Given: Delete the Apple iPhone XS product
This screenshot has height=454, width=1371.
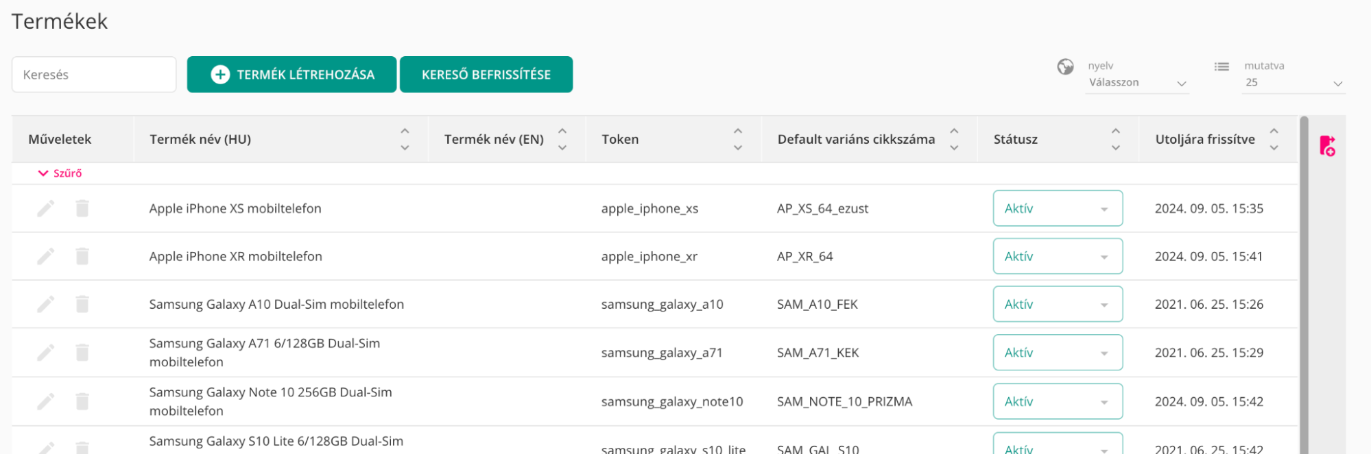Looking at the screenshot, I should click(82, 208).
